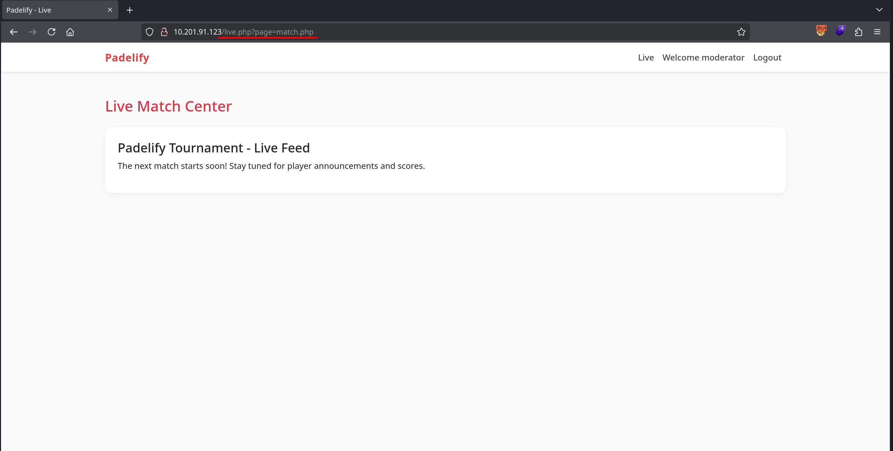Close the Padelify - Live tab
Screen dimensions: 893x451
coord(110,10)
